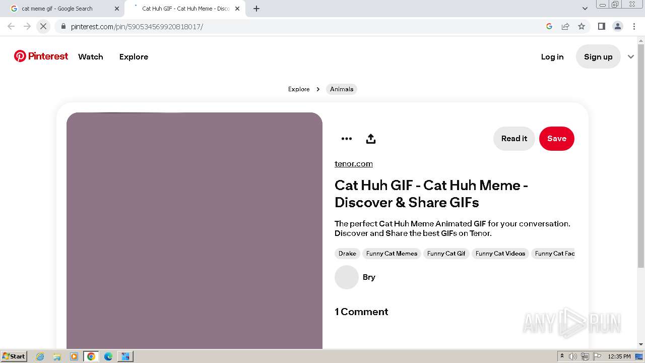The width and height of the screenshot is (645, 363).
Task: Select the Funny Cat Memes tag
Action: click(392, 254)
